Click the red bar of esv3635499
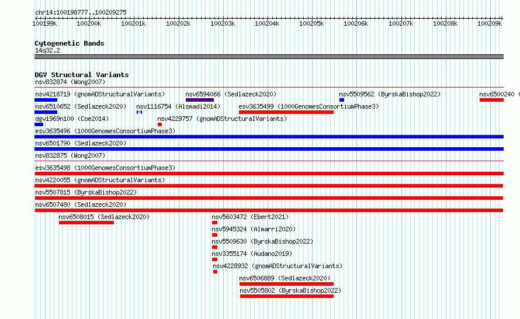The width and height of the screenshot is (520, 319). click(286, 112)
